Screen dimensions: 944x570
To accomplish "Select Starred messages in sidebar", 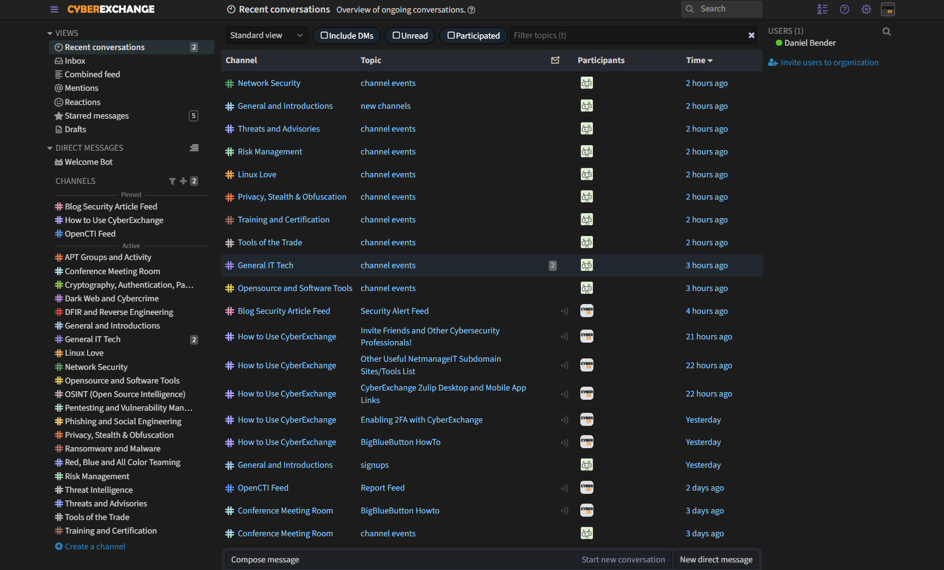I will click(96, 116).
